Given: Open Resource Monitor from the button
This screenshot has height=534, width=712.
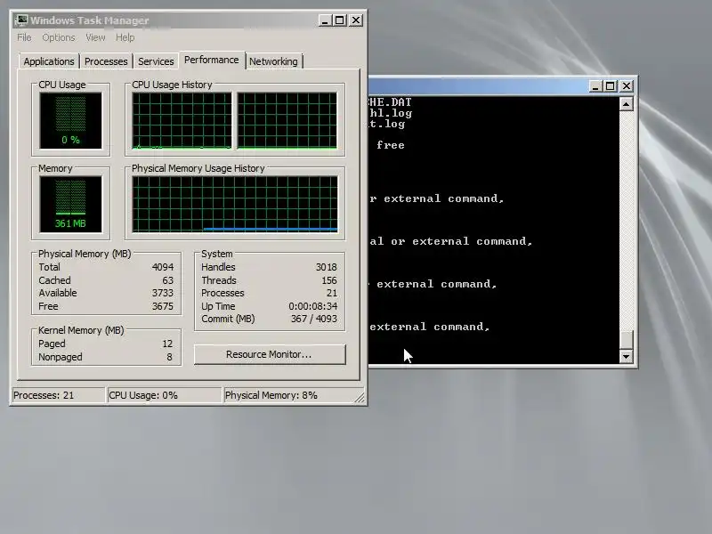Looking at the screenshot, I should pos(270,354).
